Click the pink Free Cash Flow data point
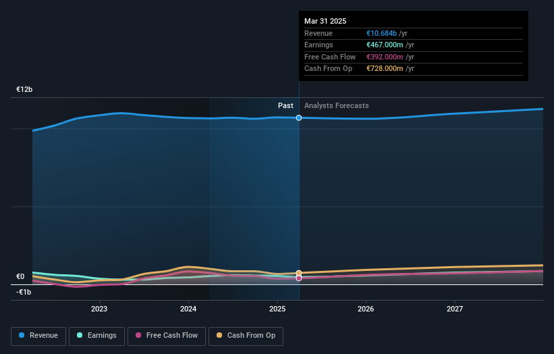 (x=299, y=278)
